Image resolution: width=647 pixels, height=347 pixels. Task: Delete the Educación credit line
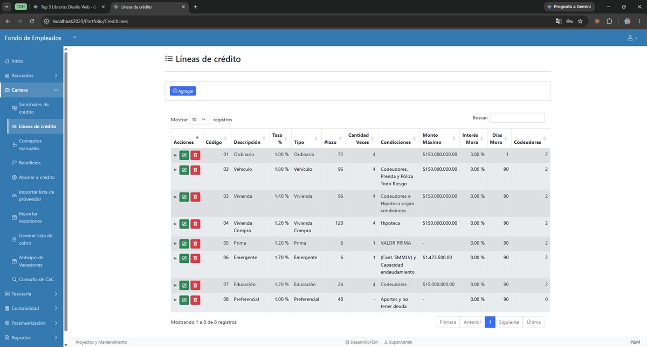(195, 285)
